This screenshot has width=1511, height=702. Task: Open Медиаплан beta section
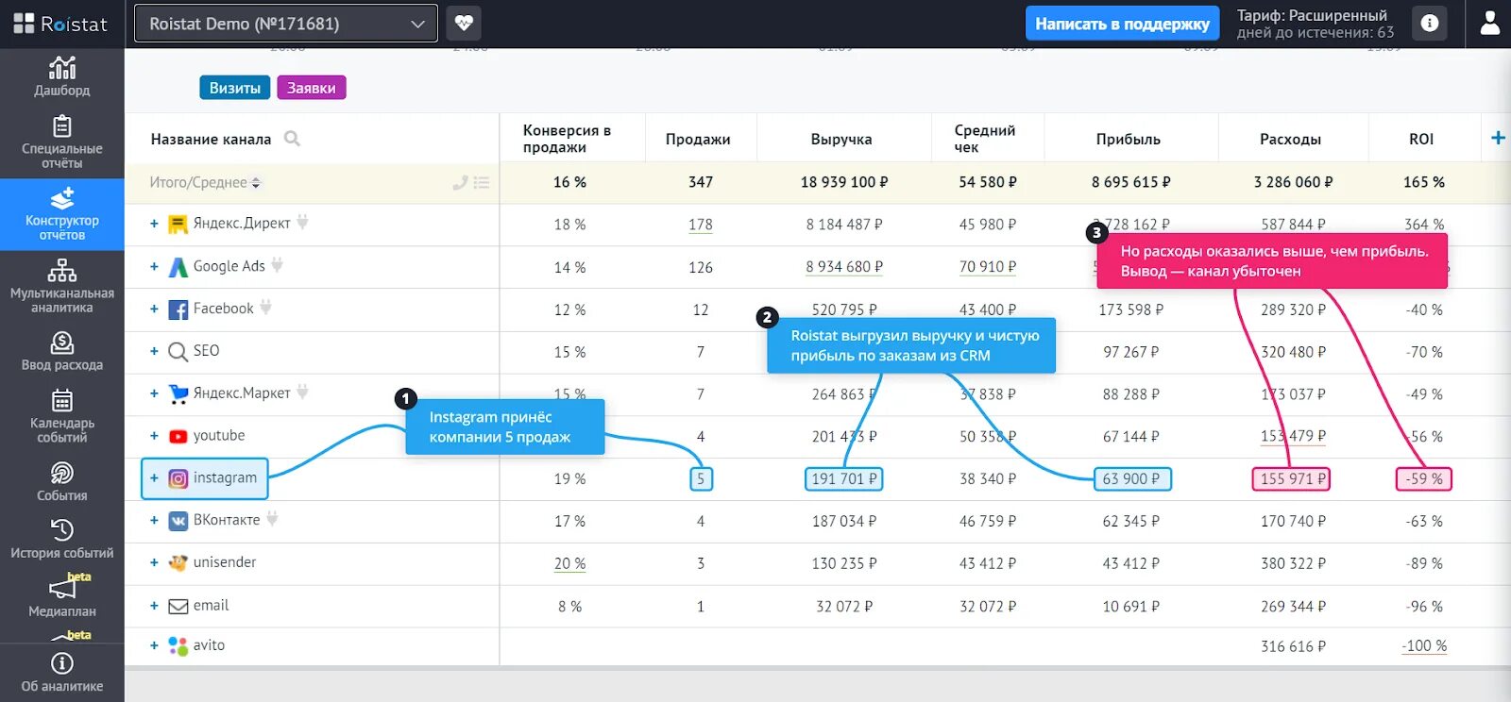coord(62,596)
